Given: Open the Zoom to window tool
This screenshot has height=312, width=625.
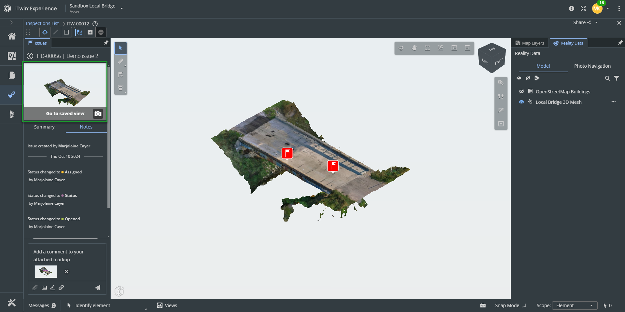Looking at the screenshot, I should pyautogui.click(x=440, y=48).
